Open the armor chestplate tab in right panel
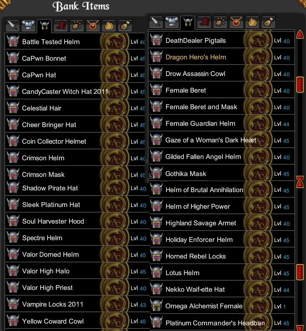306x331 pixels. click(x=172, y=22)
